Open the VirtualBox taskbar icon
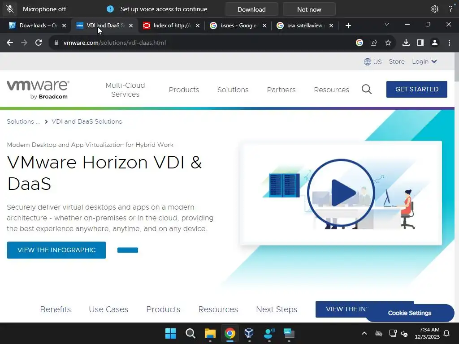 coord(249,333)
